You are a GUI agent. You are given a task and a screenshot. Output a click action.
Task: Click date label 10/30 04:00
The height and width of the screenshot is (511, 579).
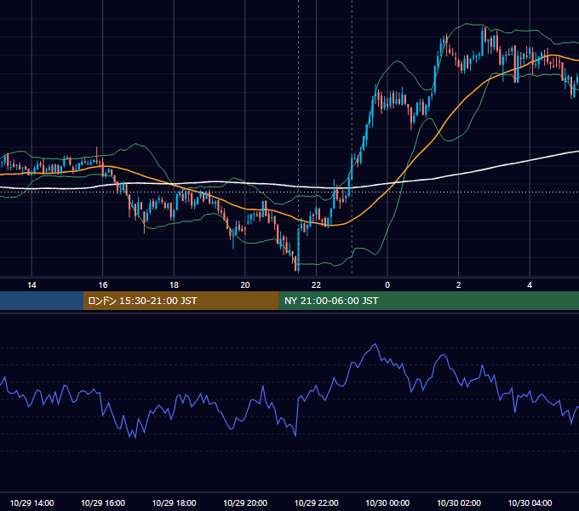[x=530, y=502]
